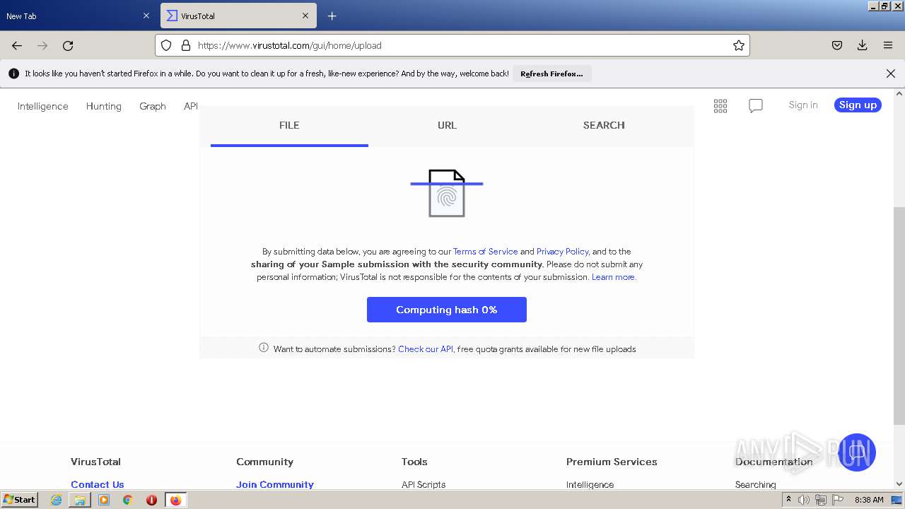
Task: Bookmark this page with the star
Action: (x=739, y=45)
